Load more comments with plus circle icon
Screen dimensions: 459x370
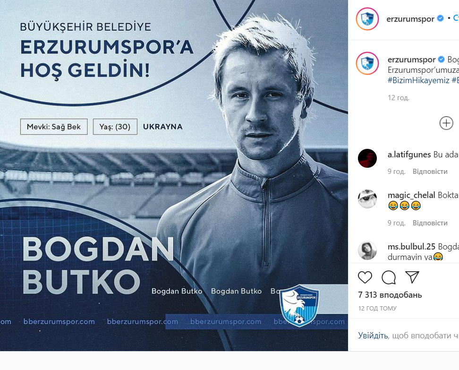(446, 123)
